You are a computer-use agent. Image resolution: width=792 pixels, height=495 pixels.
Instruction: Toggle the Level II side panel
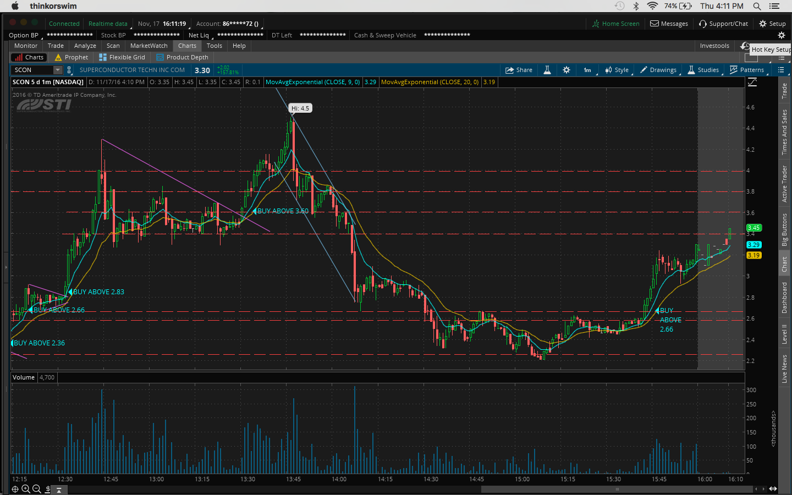pyautogui.click(x=784, y=334)
